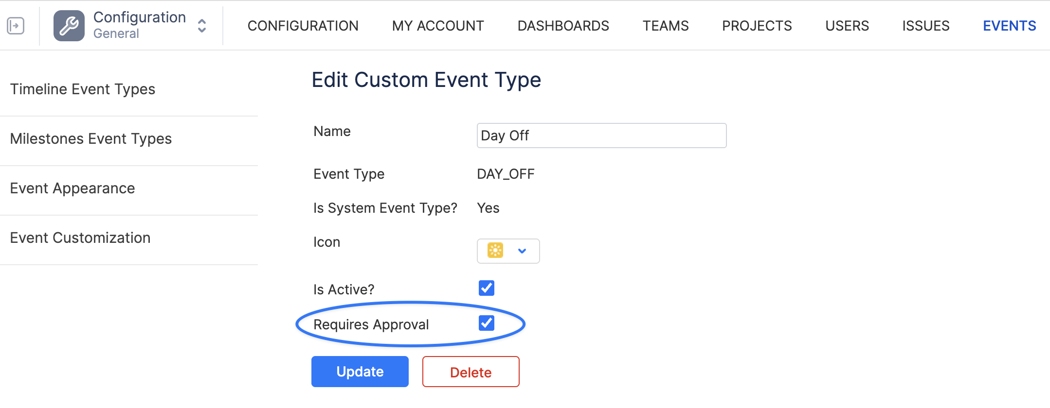1050x408 pixels.
Task: Open the CONFIGURATION tab
Action: click(x=303, y=26)
